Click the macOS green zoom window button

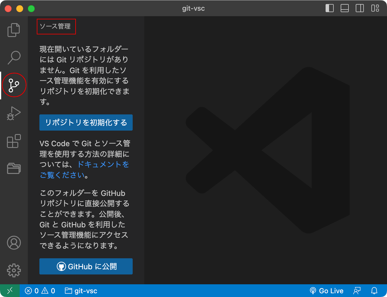31,9
